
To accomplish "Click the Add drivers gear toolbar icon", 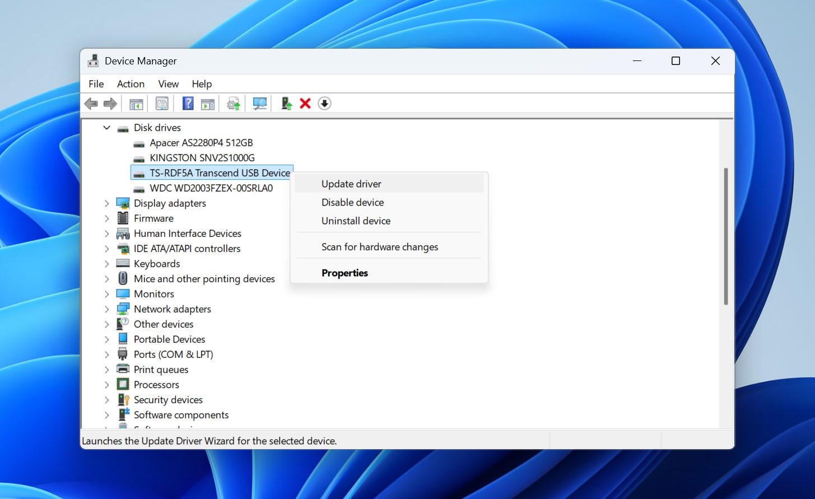I will [x=234, y=104].
